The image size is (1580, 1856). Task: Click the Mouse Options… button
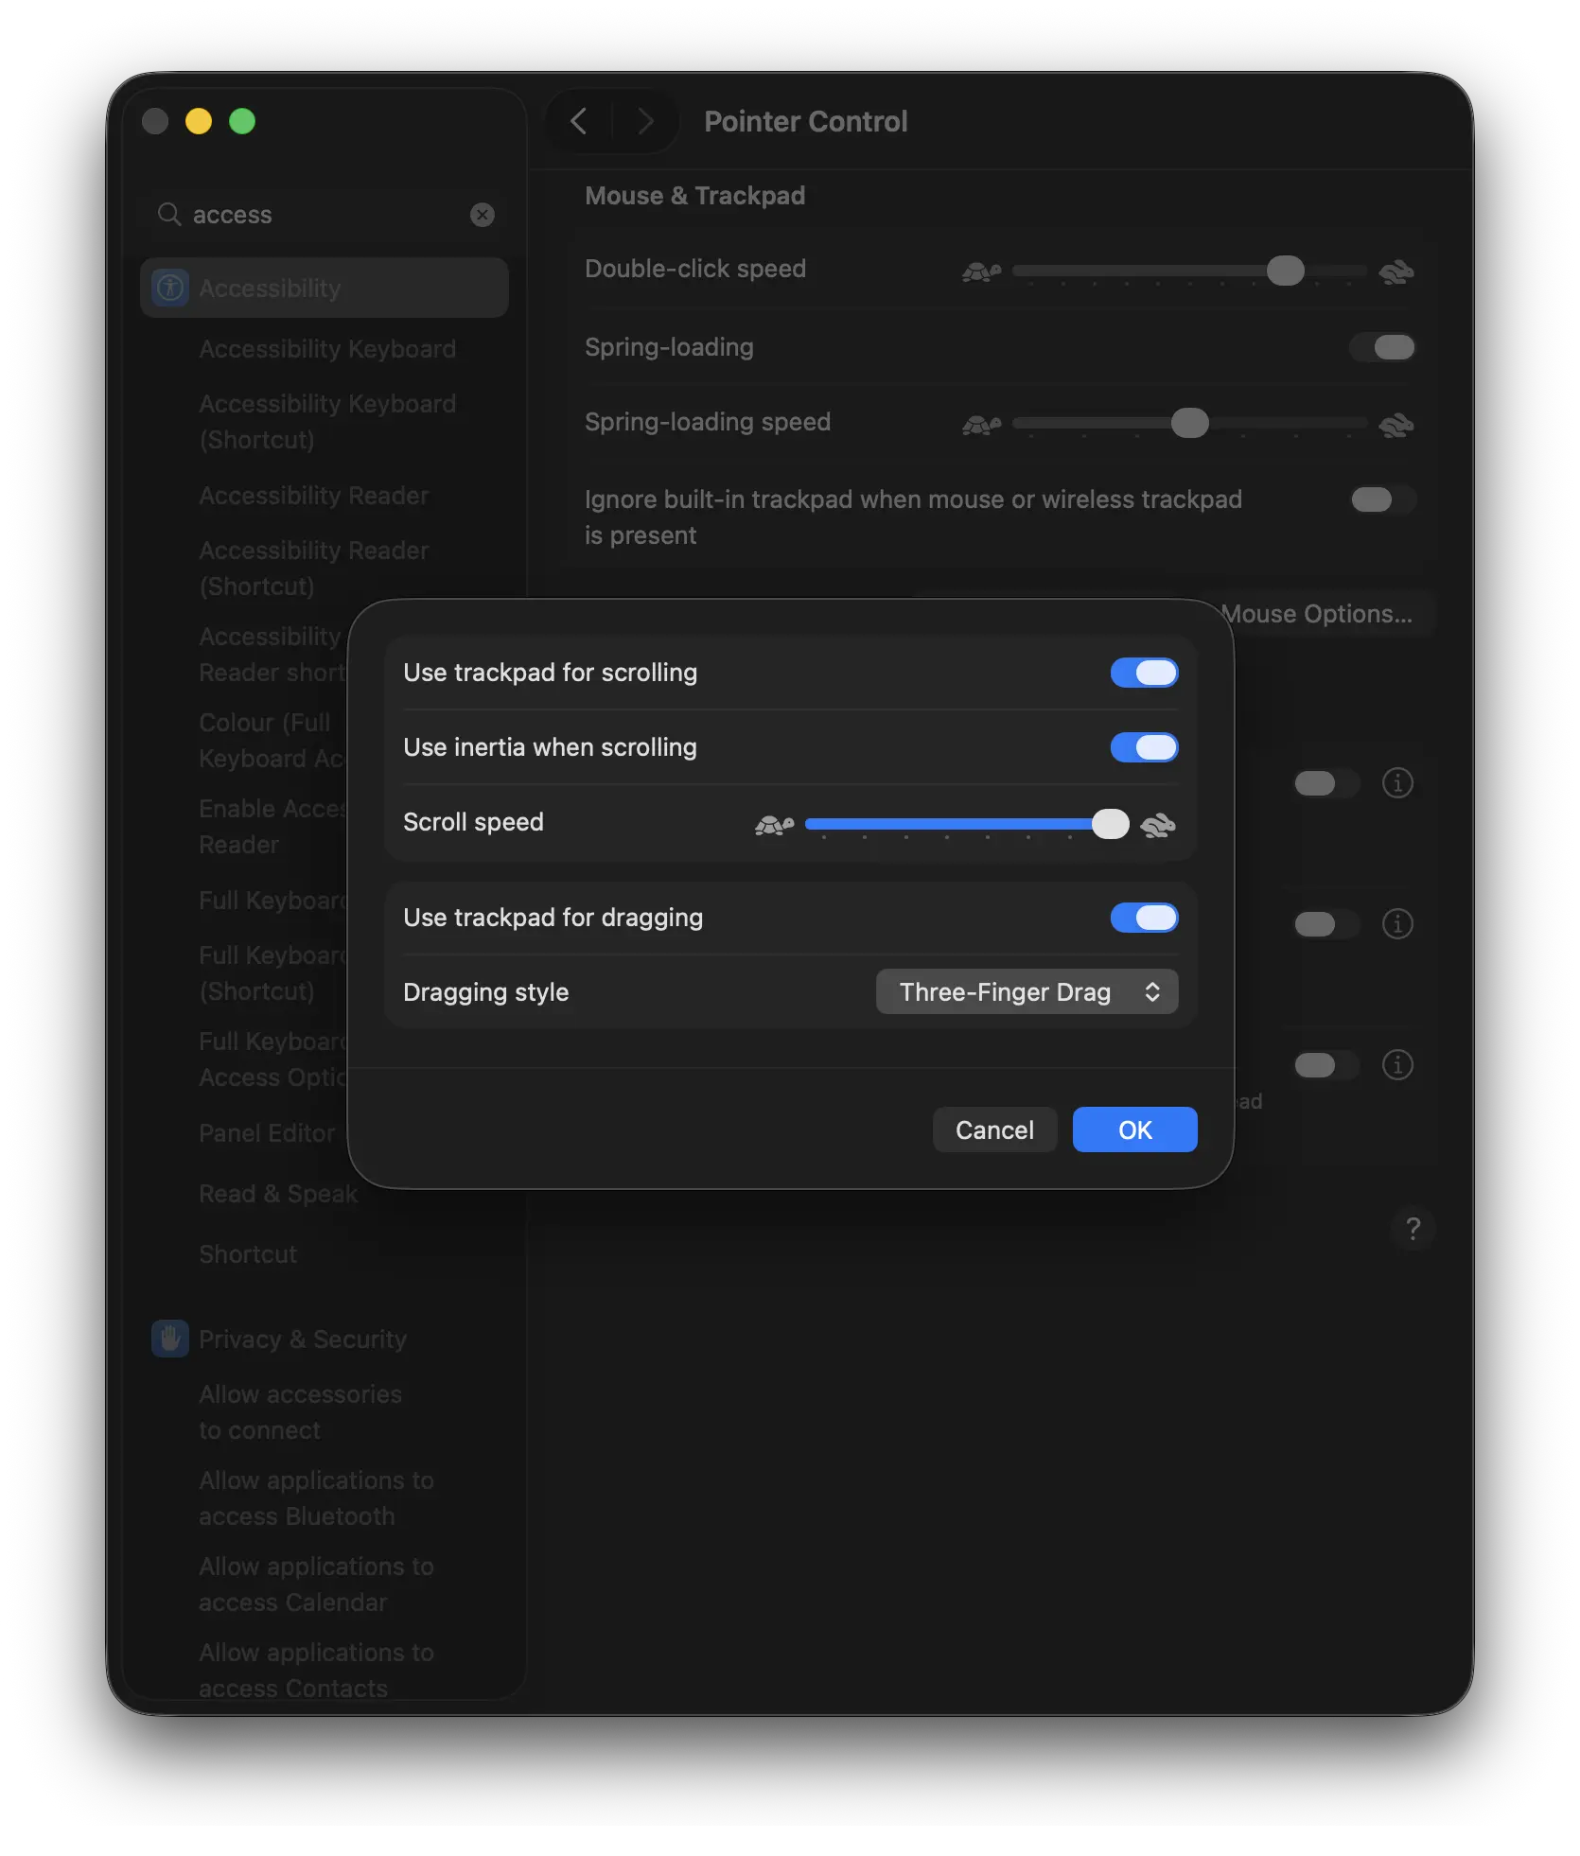point(1317,614)
